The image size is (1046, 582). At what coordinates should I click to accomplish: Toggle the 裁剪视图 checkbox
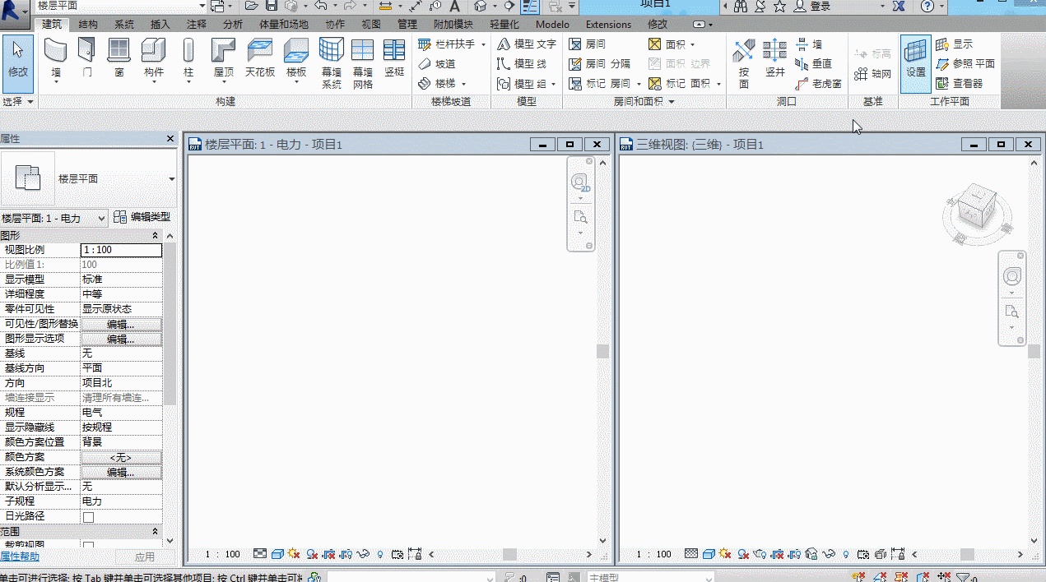[88, 545]
